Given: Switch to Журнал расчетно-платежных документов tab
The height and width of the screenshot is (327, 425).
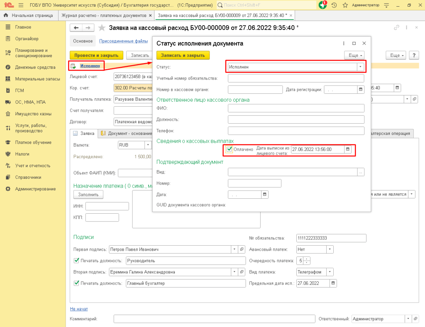Looking at the screenshot, I should (104, 15).
